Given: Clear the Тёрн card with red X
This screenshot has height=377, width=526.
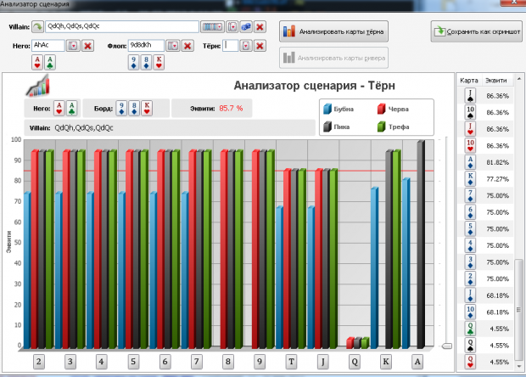Looking at the screenshot, I should (260, 46).
